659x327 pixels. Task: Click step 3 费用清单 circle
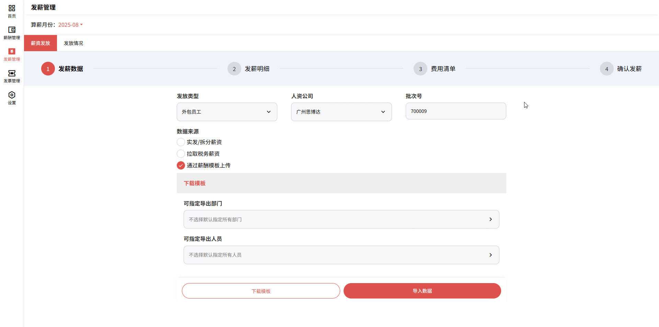pos(420,69)
